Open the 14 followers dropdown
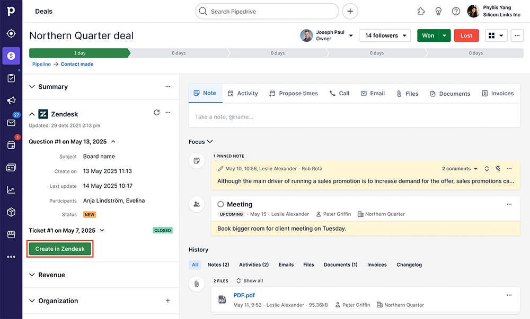The image size is (530, 319). [x=385, y=35]
